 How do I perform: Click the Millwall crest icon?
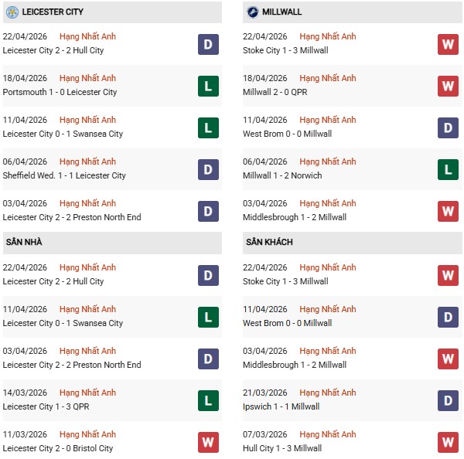click(x=252, y=12)
